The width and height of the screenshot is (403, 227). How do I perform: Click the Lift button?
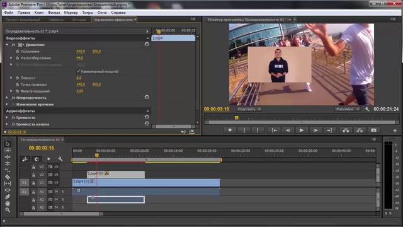[x=346, y=131]
